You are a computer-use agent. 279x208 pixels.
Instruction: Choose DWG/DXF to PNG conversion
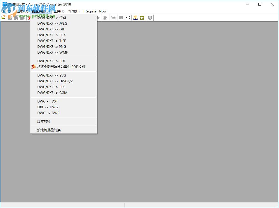coord(51,47)
